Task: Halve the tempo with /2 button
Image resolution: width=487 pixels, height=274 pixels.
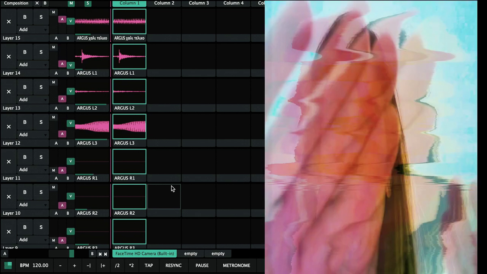Action: pyautogui.click(x=117, y=265)
